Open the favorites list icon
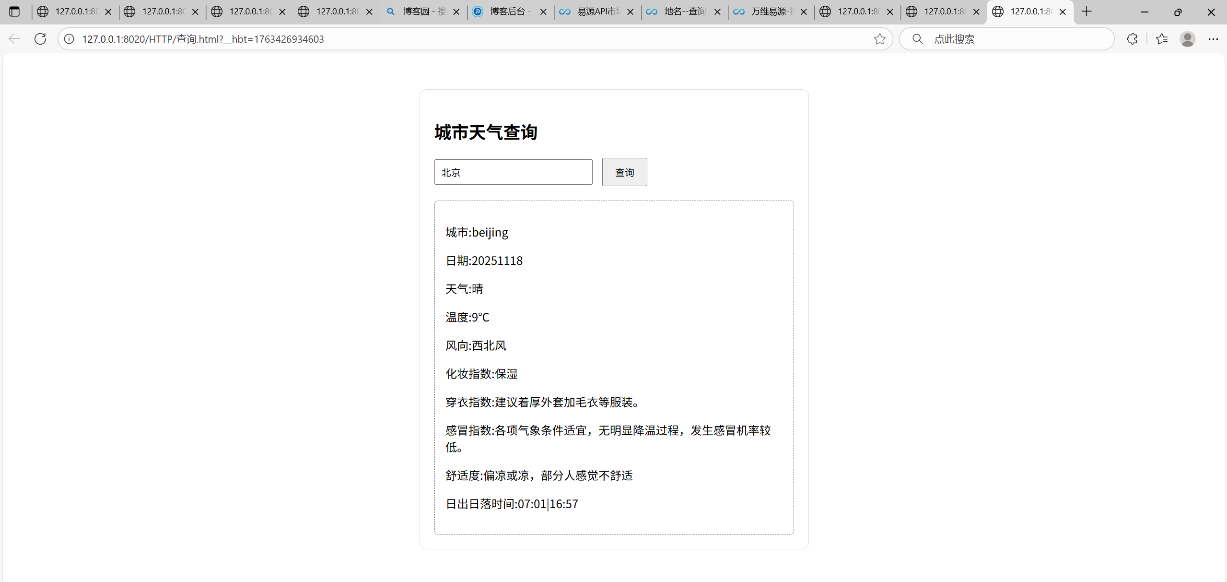 [1161, 39]
